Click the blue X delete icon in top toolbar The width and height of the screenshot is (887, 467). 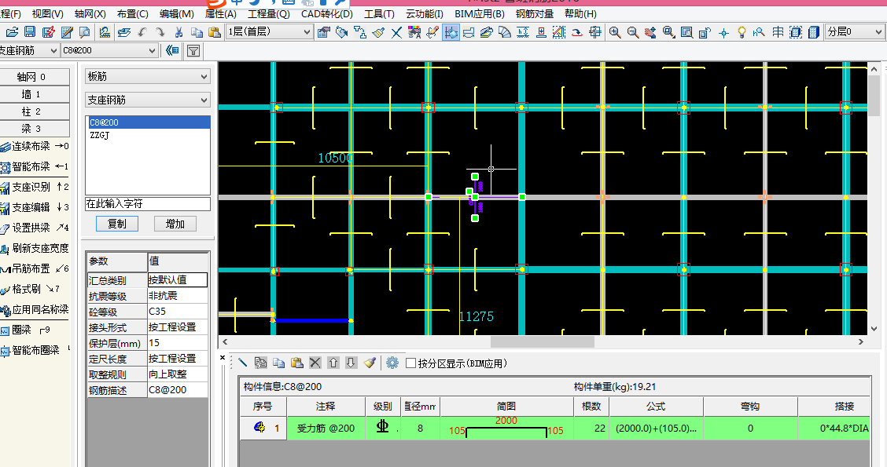(x=396, y=32)
